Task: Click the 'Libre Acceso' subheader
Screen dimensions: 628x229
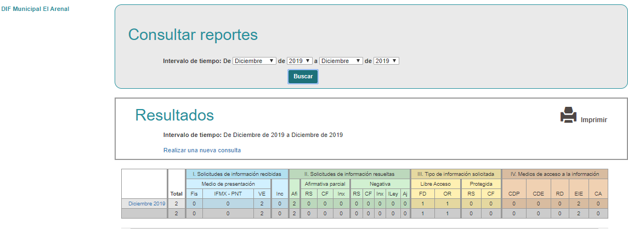Action: (435, 184)
